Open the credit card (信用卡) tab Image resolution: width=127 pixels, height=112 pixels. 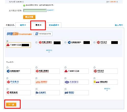click(38, 25)
